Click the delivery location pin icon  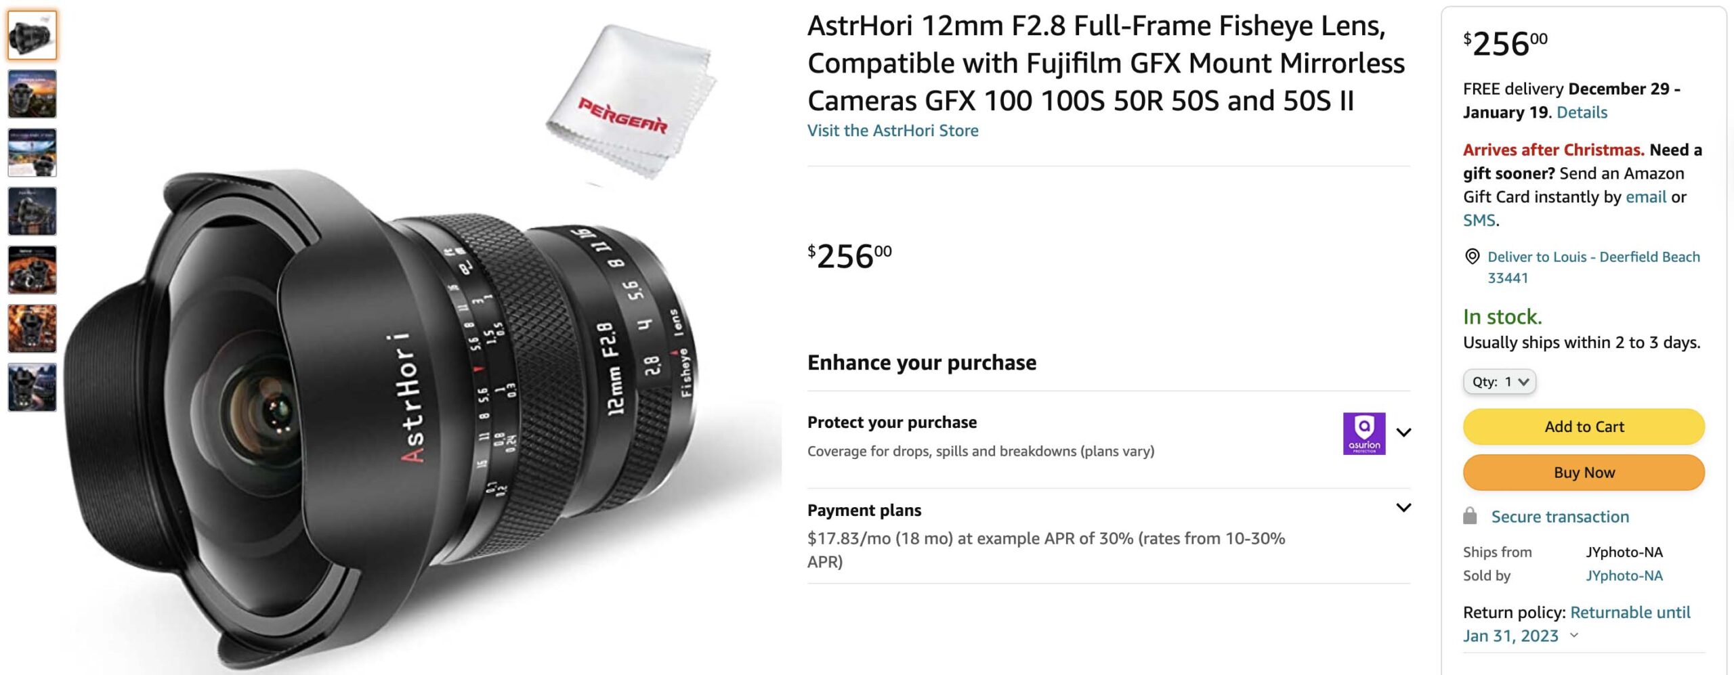[x=1471, y=257]
